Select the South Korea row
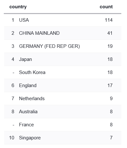 pos(63,72)
